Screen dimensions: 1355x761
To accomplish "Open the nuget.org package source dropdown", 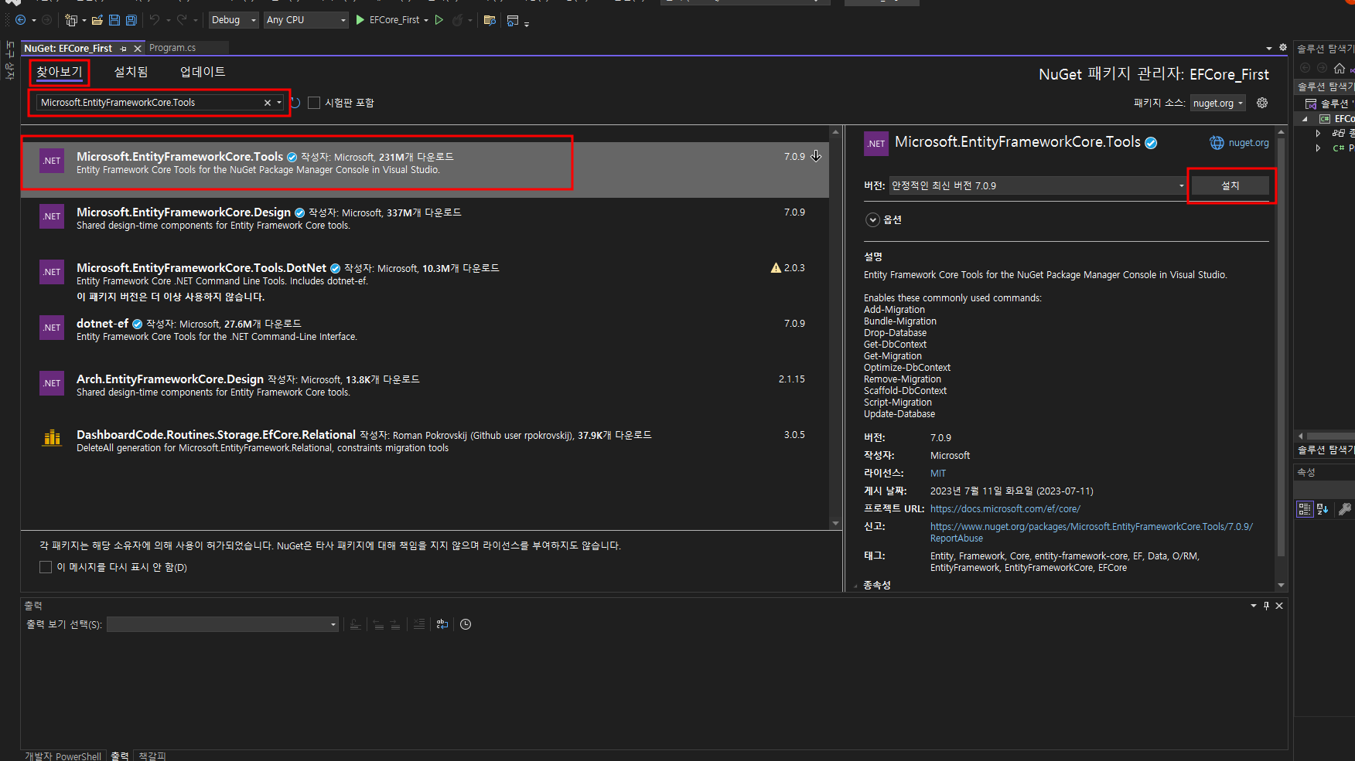I will pos(1217,104).
